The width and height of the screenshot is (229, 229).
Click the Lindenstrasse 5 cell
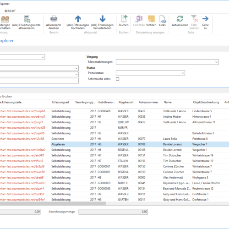pos(202,111)
